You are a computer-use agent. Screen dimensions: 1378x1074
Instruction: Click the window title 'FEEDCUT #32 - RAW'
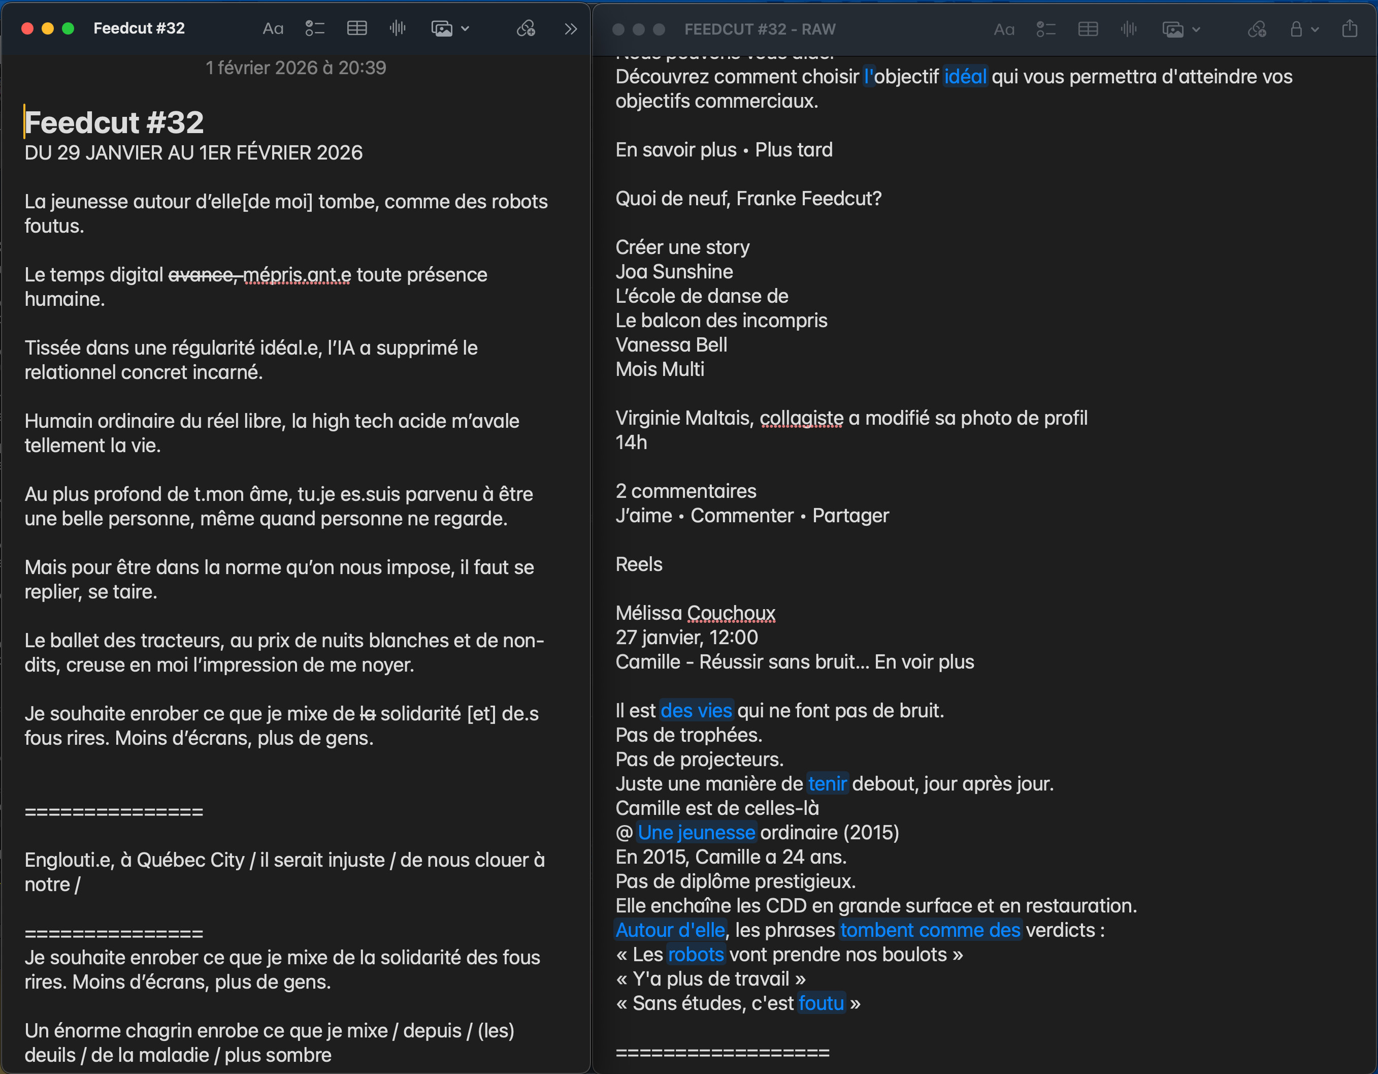(760, 29)
